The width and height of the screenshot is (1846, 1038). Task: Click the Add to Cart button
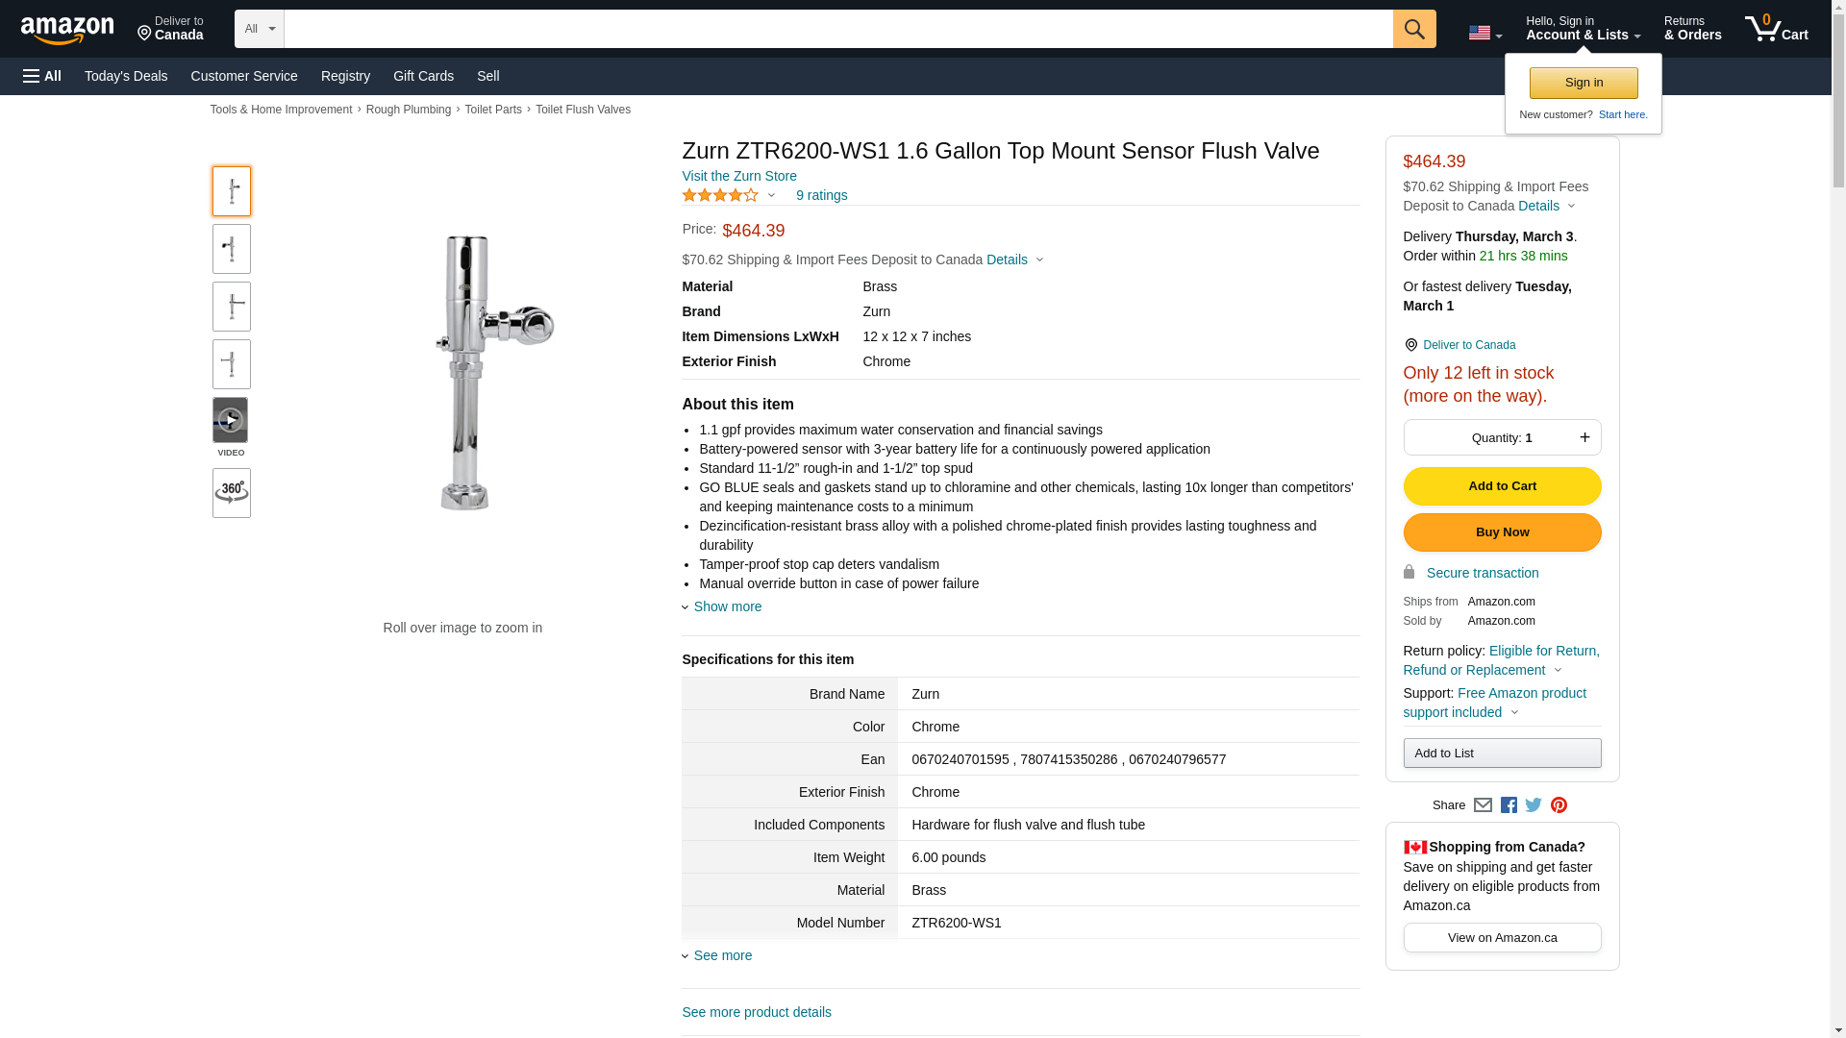(x=1502, y=486)
